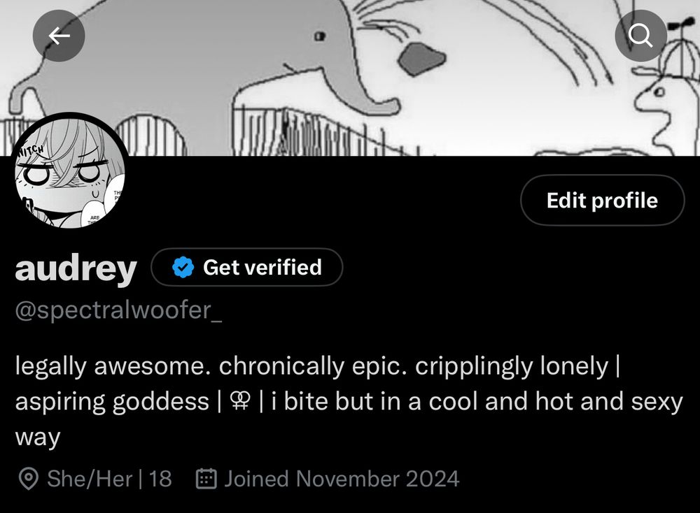Click the bio text 'way' on last line
This screenshot has width=700, height=513.
coord(38,438)
